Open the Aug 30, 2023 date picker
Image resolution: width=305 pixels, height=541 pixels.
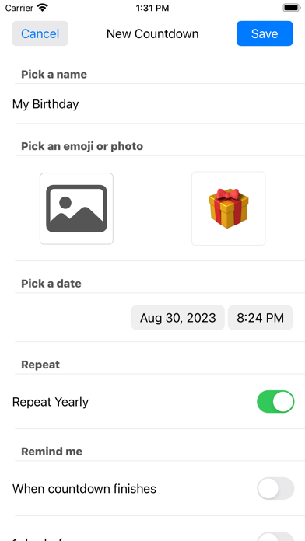click(177, 317)
